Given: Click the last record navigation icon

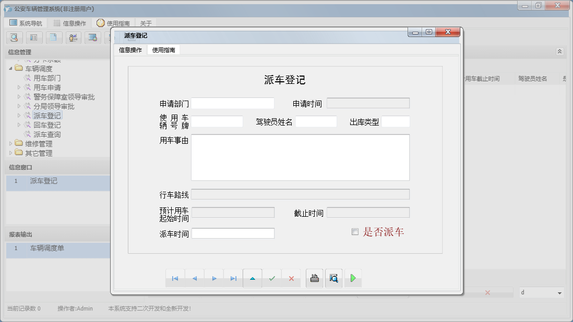Looking at the screenshot, I should coord(233,278).
